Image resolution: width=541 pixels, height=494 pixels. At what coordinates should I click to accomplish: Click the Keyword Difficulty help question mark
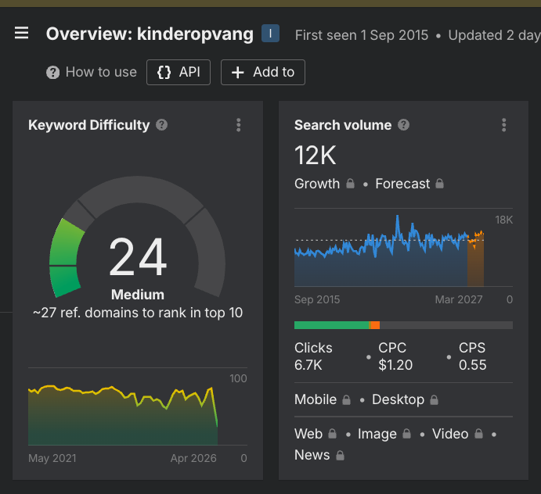coord(161,125)
